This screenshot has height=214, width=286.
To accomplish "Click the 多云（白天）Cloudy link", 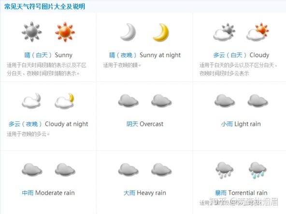I will (x=241, y=55).
